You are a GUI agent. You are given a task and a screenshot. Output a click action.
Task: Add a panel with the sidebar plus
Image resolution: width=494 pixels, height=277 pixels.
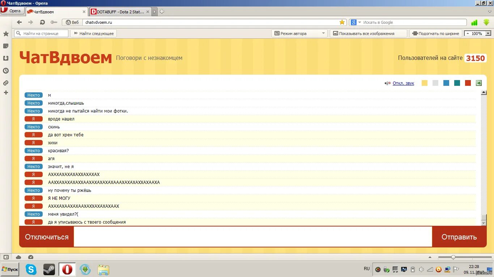(x=6, y=93)
